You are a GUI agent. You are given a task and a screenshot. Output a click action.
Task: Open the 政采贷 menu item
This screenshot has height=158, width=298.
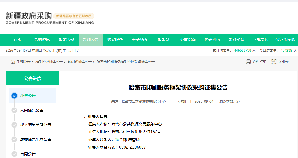tap(164, 40)
